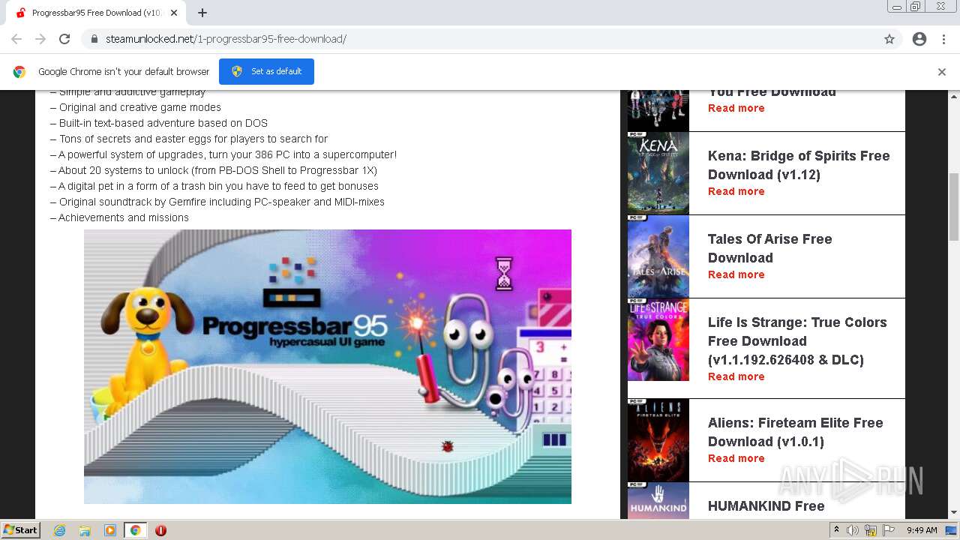This screenshot has width=960, height=540.
Task: Click taskbar clock 9:49 AM
Action: pos(922,530)
